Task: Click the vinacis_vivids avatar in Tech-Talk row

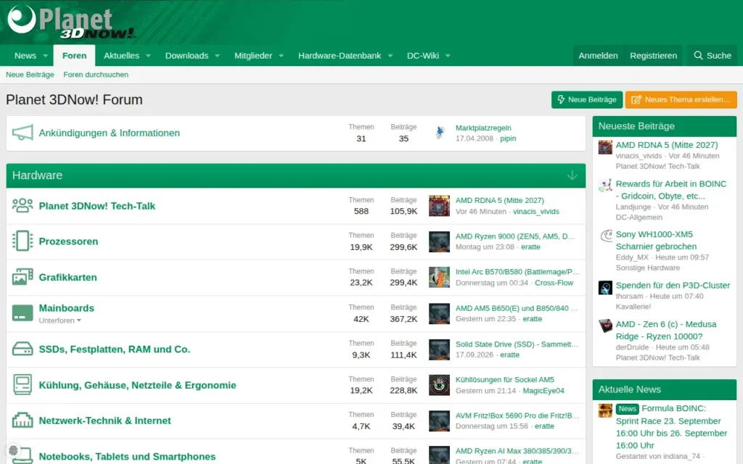Action: tap(439, 206)
